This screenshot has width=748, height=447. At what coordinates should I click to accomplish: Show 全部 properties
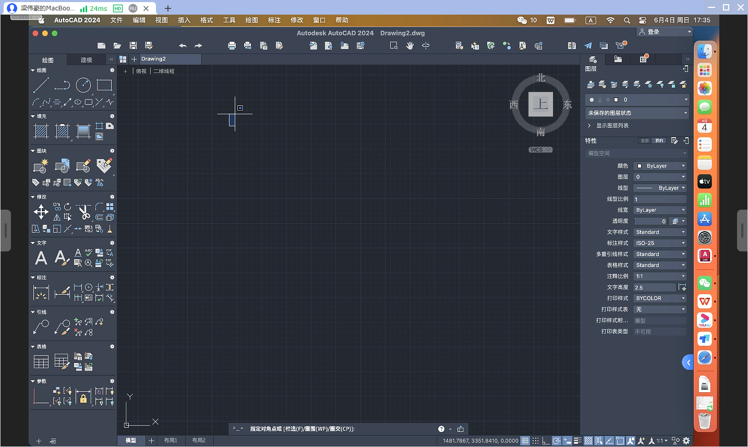(x=645, y=141)
